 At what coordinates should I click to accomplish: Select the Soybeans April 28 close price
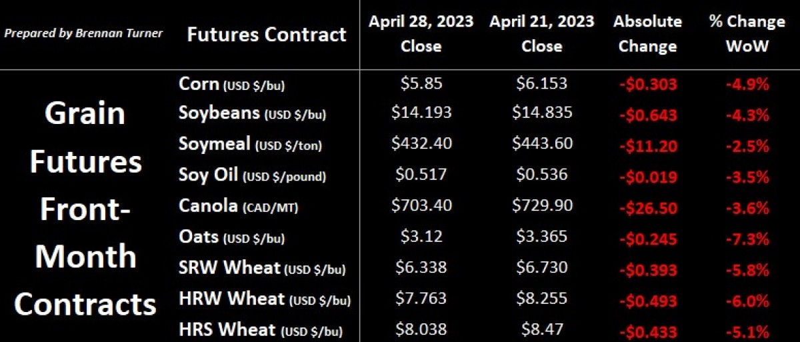click(x=421, y=112)
